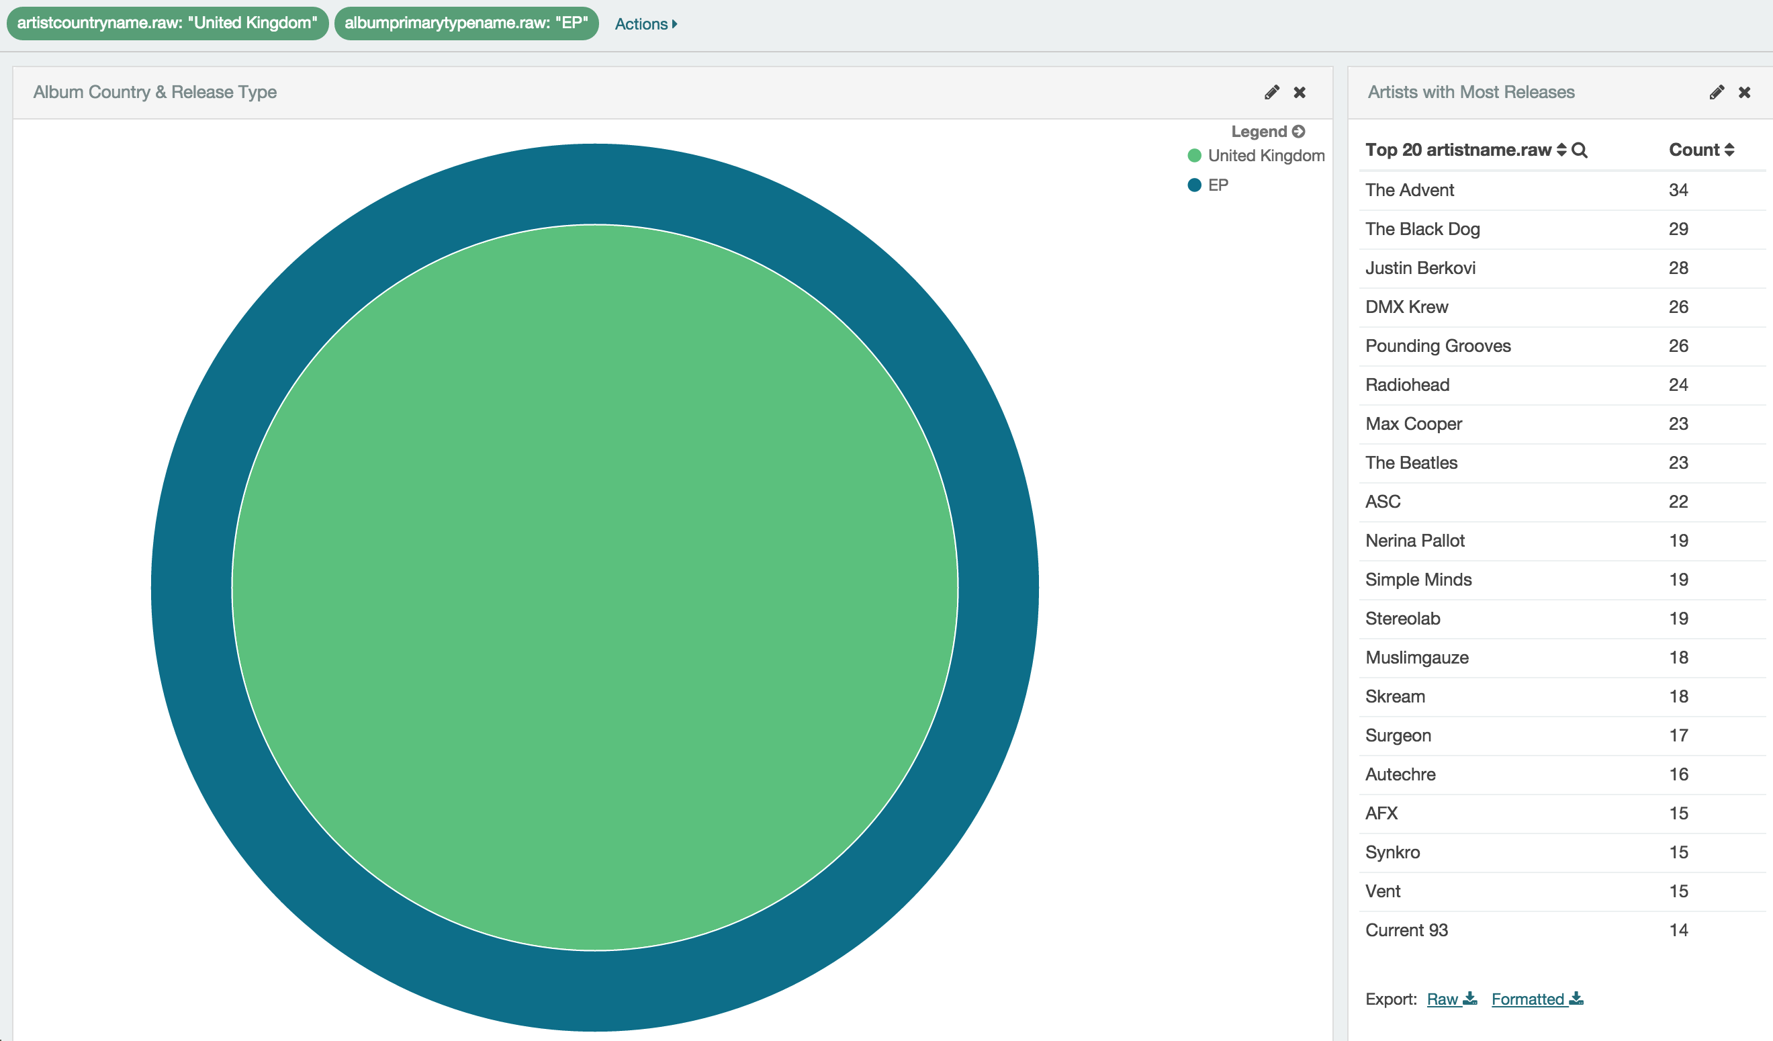This screenshot has width=1773, height=1041.
Task: Select Synkro artist row
Action: click(x=1562, y=852)
